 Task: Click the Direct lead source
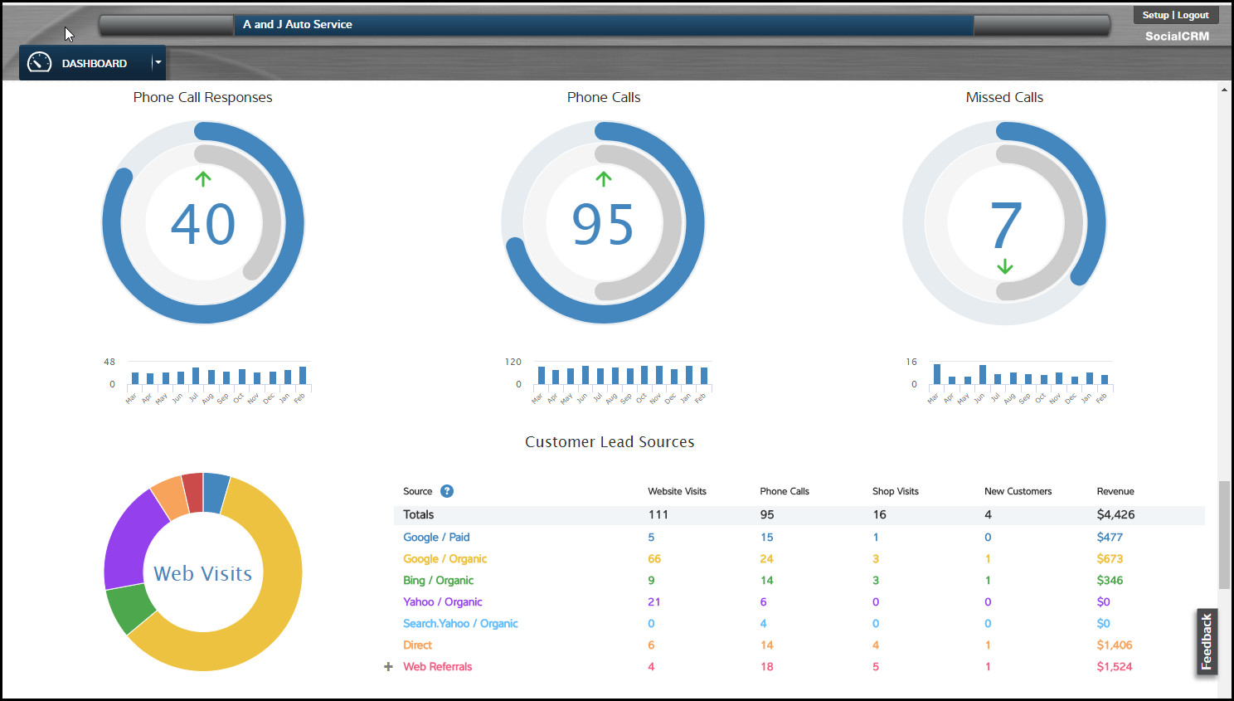417,645
